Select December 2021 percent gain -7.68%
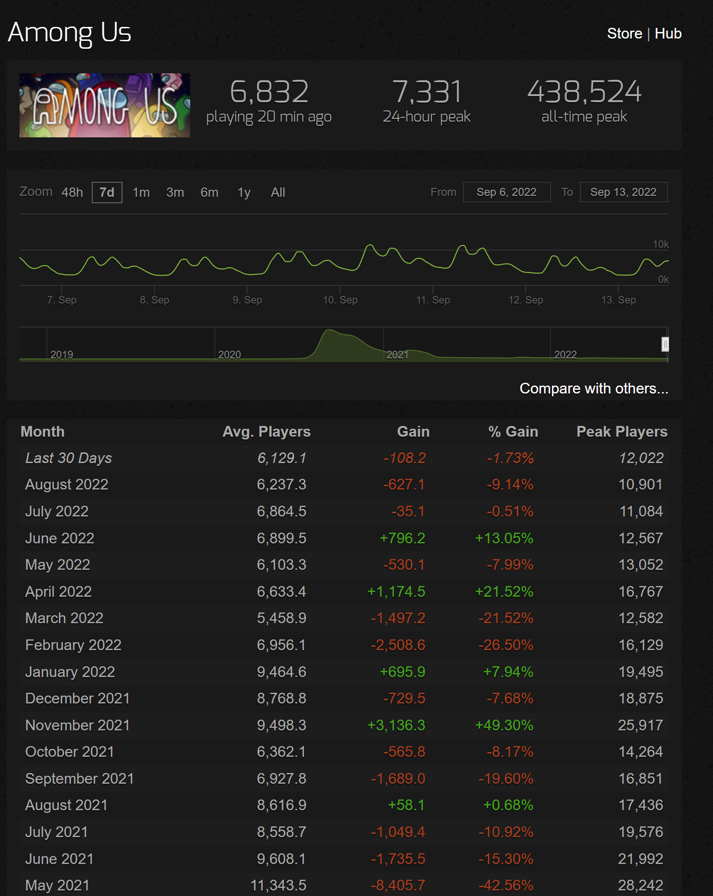713x896 pixels. [510, 698]
